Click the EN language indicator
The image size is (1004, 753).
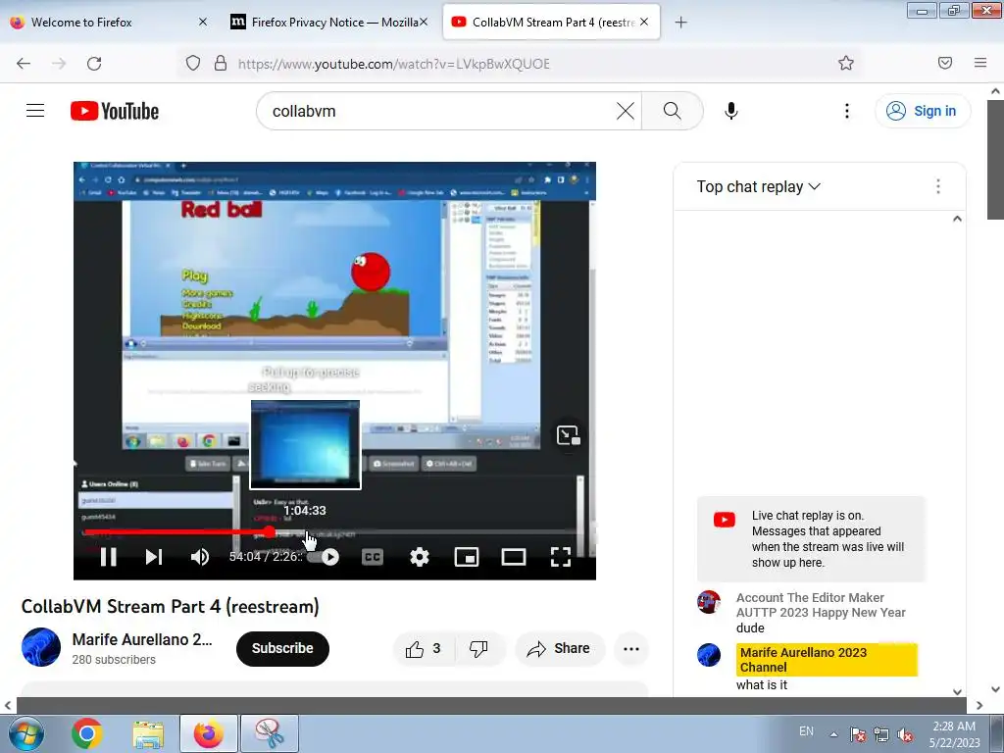pos(806,731)
